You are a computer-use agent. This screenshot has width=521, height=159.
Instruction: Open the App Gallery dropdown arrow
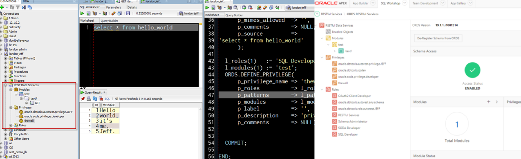click(471, 3)
